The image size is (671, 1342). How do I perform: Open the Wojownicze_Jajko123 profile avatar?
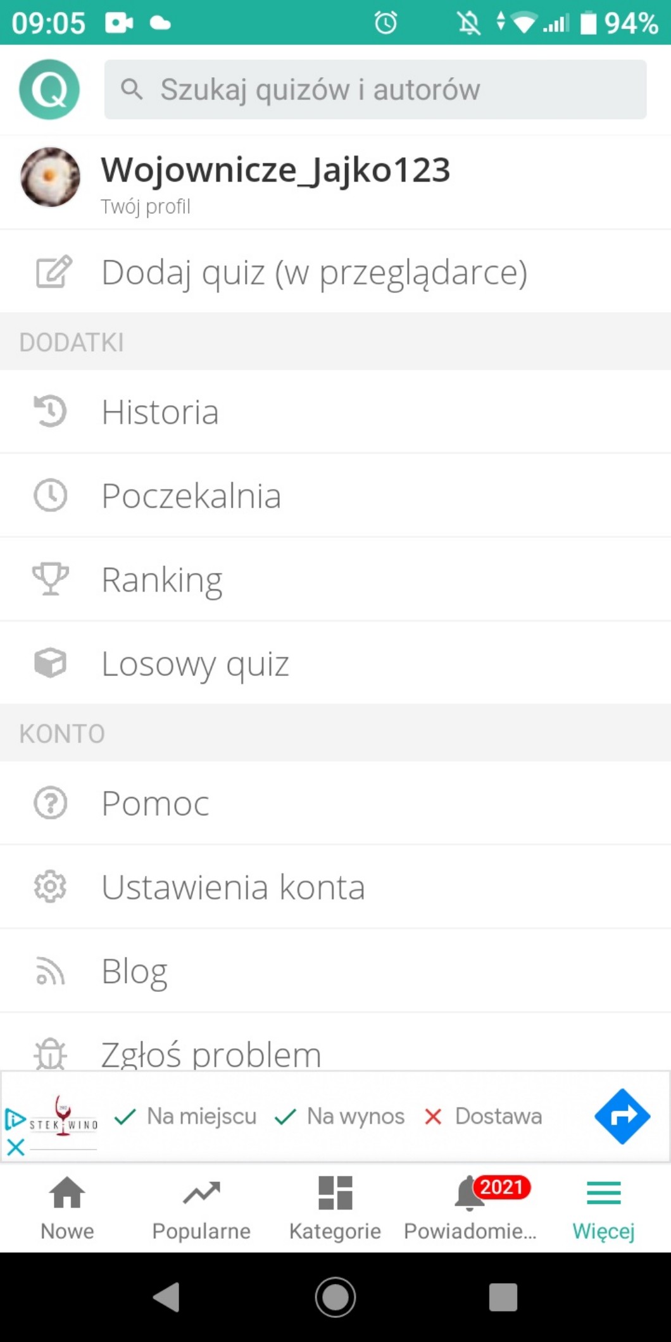(50, 177)
